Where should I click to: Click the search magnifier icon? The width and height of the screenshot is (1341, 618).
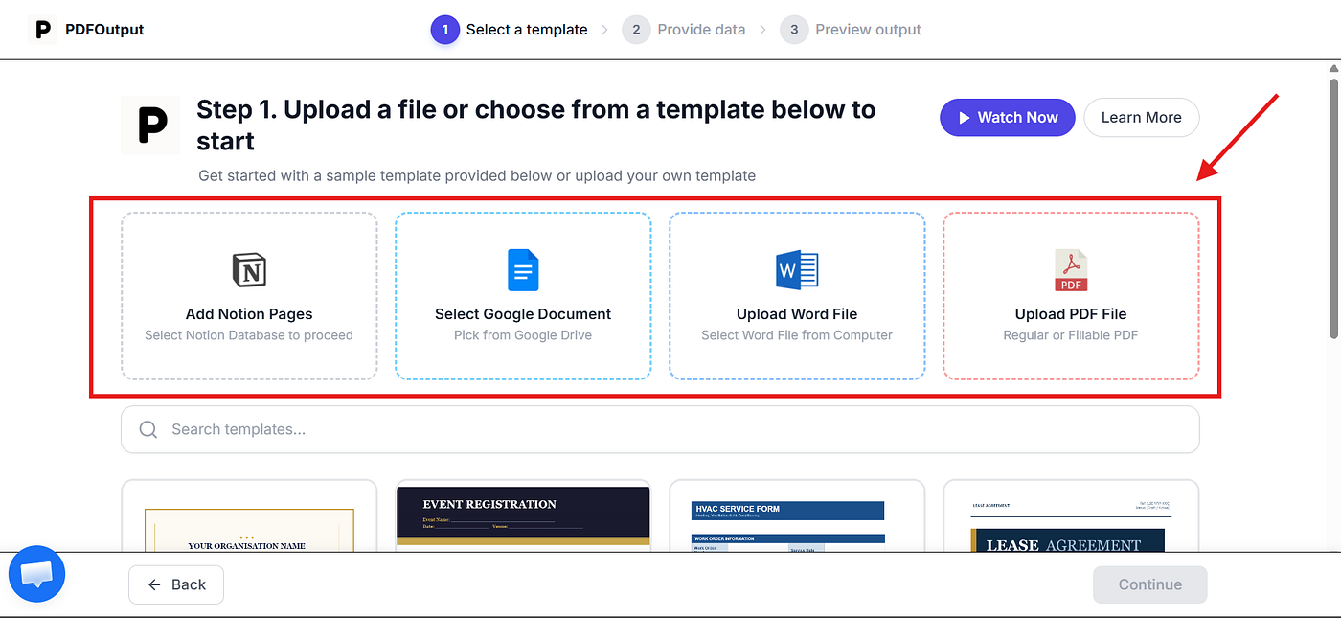click(x=148, y=429)
